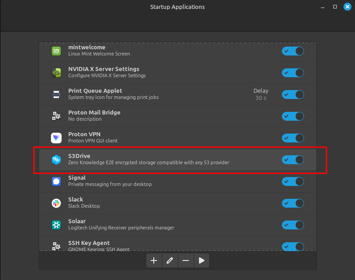Toggle NVIDIA X Server Settings startup switch
This screenshot has height=280, width=355.
coord(293,73)
